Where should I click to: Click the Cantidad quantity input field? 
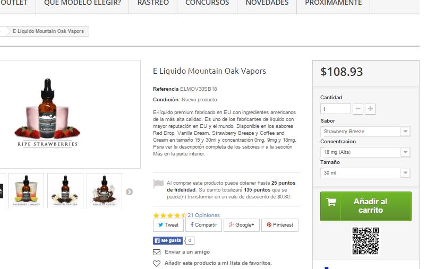[x=336, y=109]
